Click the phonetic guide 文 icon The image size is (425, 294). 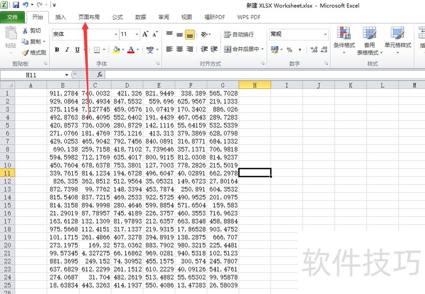(150, 49)
